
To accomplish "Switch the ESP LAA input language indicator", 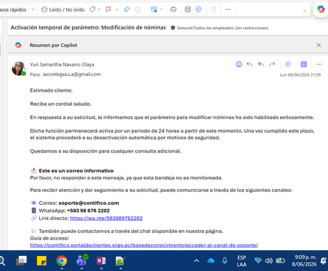I will [x=241, y=261].
